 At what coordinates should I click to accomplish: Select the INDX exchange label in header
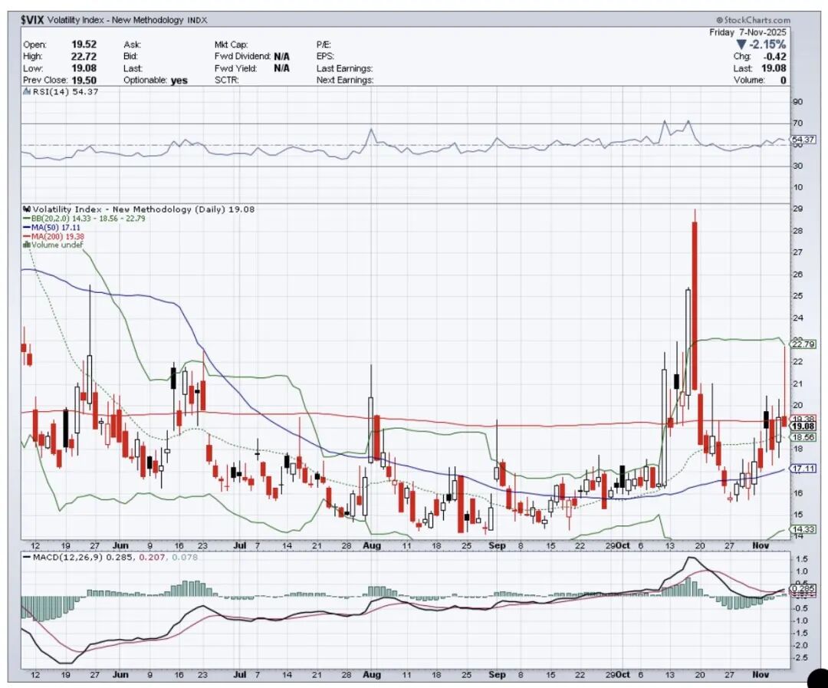(198, 21)
